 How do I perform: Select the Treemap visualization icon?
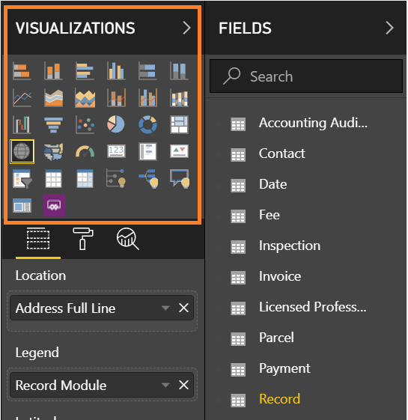(x=179, y=124)
